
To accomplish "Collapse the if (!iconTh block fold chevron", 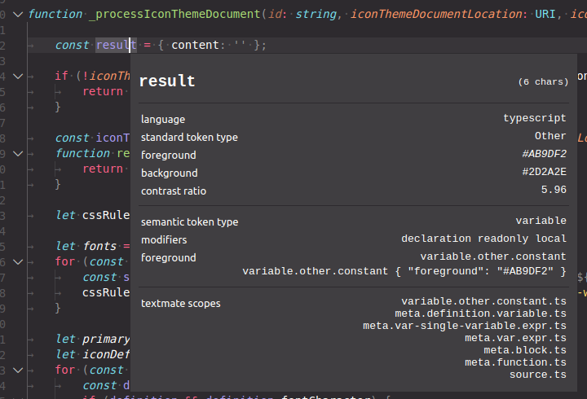I will tap(18, 77).
